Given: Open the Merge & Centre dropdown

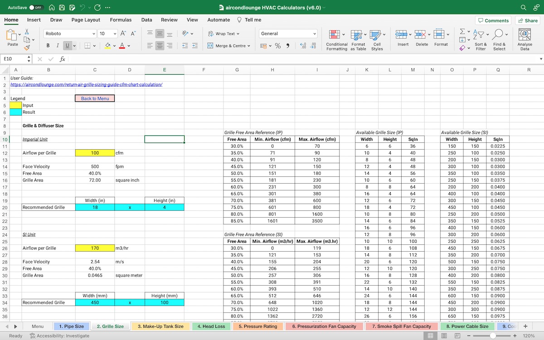Looking at the screenshot, I should coord(249,46).
